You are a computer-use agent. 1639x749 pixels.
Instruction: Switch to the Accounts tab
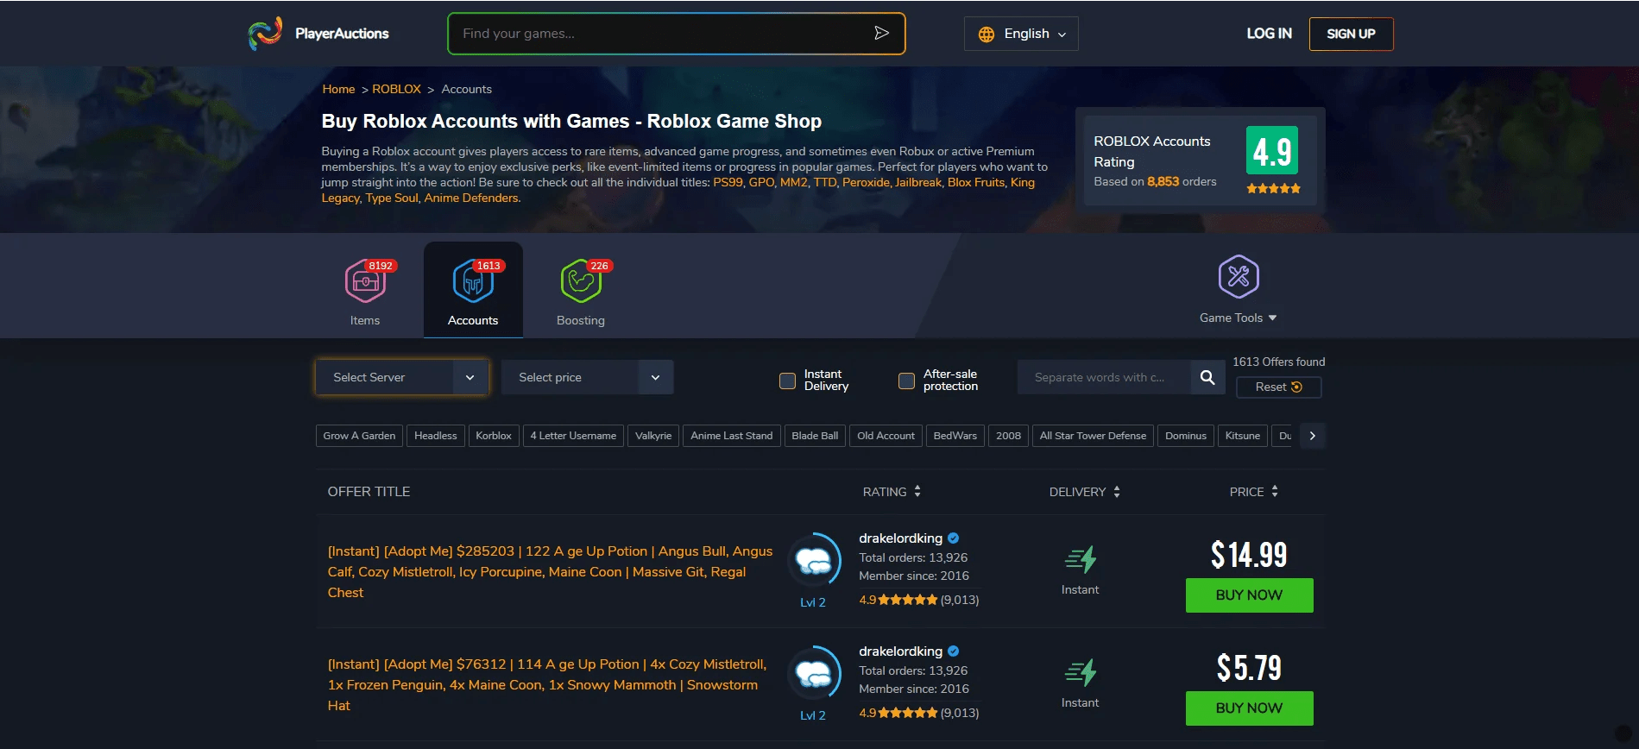pos(473,291)
